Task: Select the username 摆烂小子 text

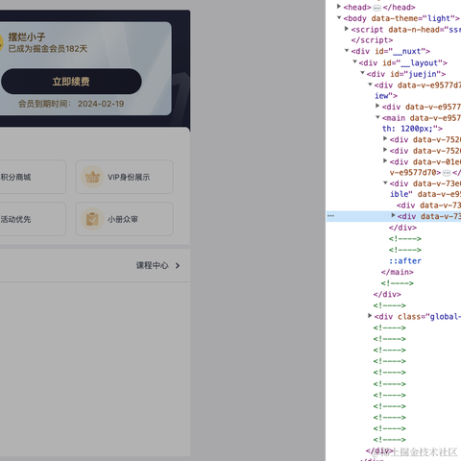Action: click(27, 36)
